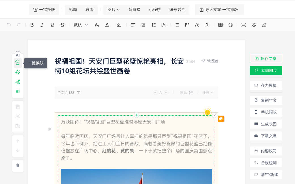Screen dimensions: 295x184
Task: Open the font color tool
Action: click(107, 25)
